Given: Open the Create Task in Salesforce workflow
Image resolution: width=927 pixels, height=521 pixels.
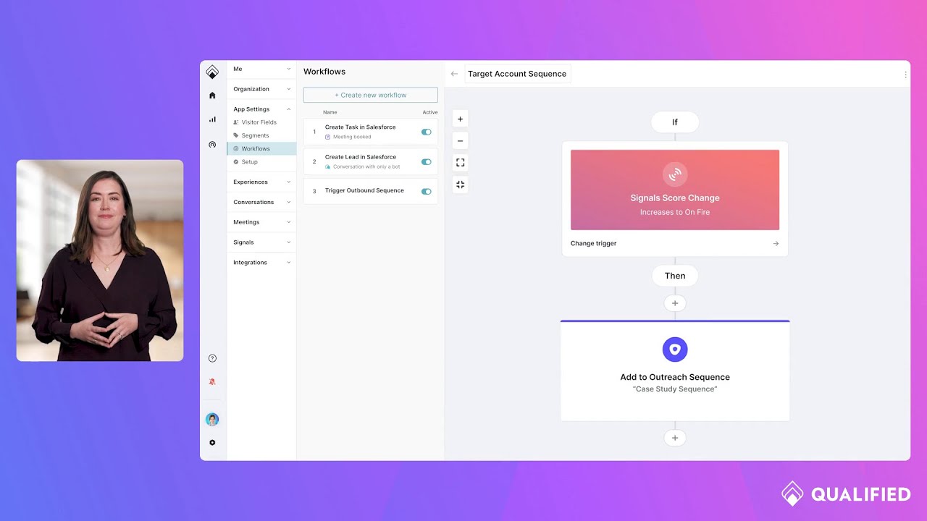Looking at the screenshot, I should point(371,132).
